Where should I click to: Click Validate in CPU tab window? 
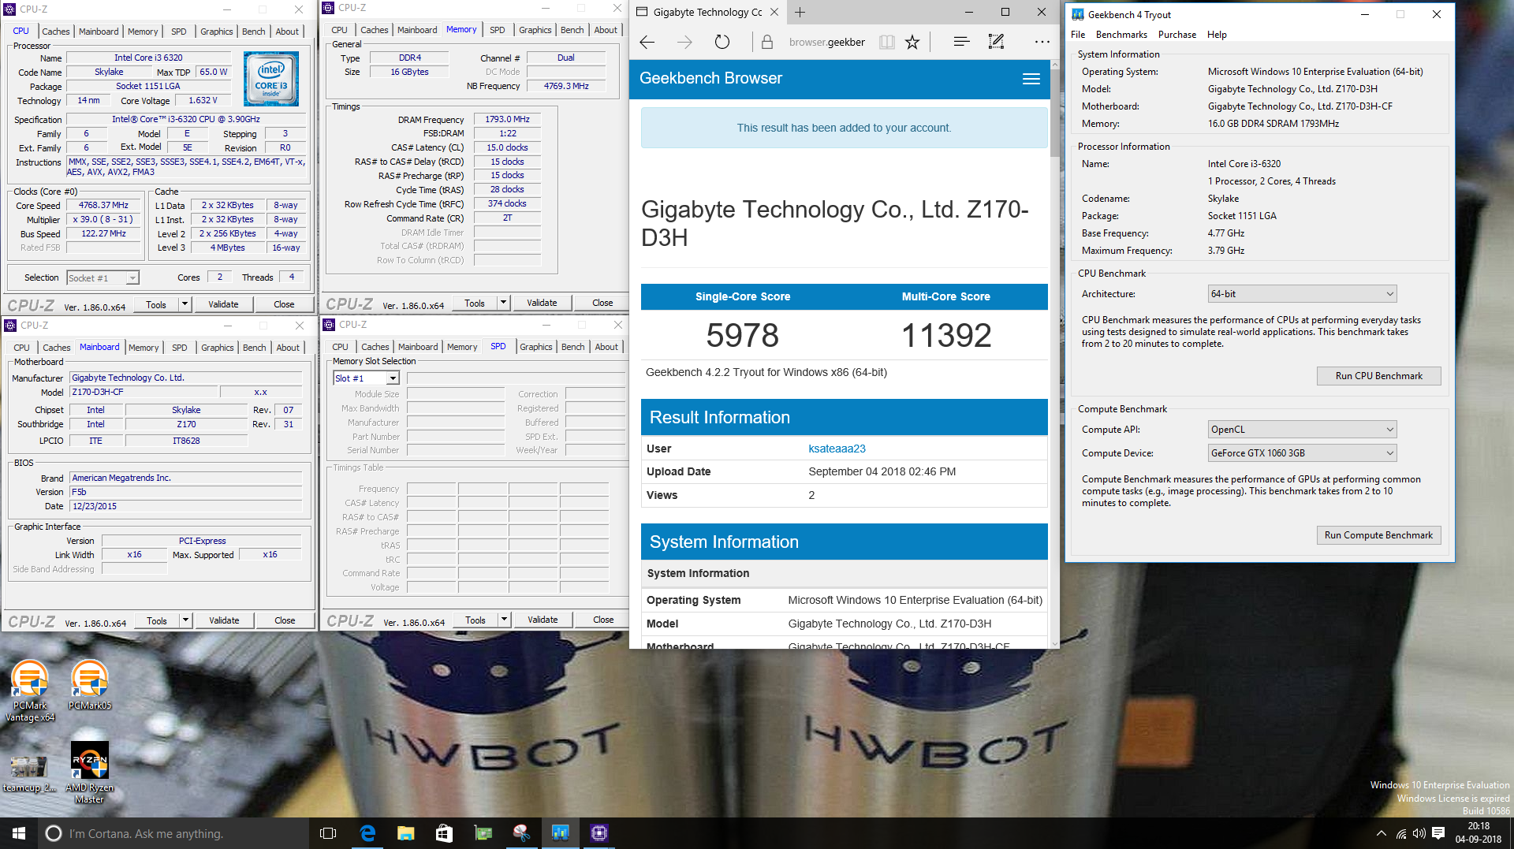click(223, 304)
